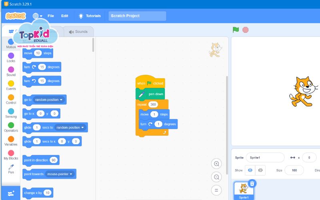The height and width of the screenshot is (200, 320).
Task: Hide sprite with crossed-eye button
Action: click(x=260, y=170)
